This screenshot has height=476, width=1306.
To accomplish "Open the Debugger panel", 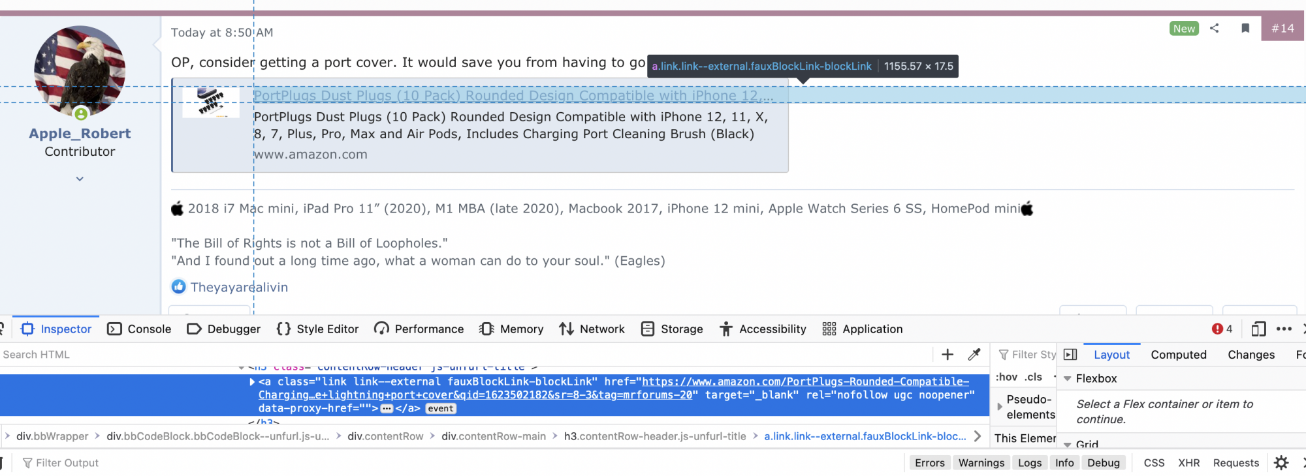I will (223, 329).
